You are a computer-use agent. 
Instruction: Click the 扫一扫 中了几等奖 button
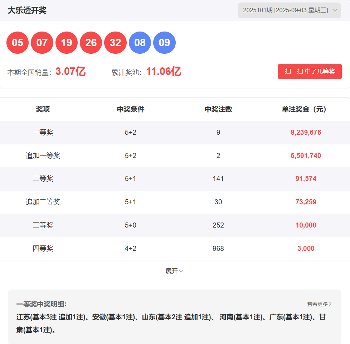click(x=310, y=72)
